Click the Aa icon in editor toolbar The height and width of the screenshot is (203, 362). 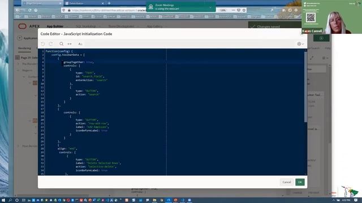pos(80,44)
